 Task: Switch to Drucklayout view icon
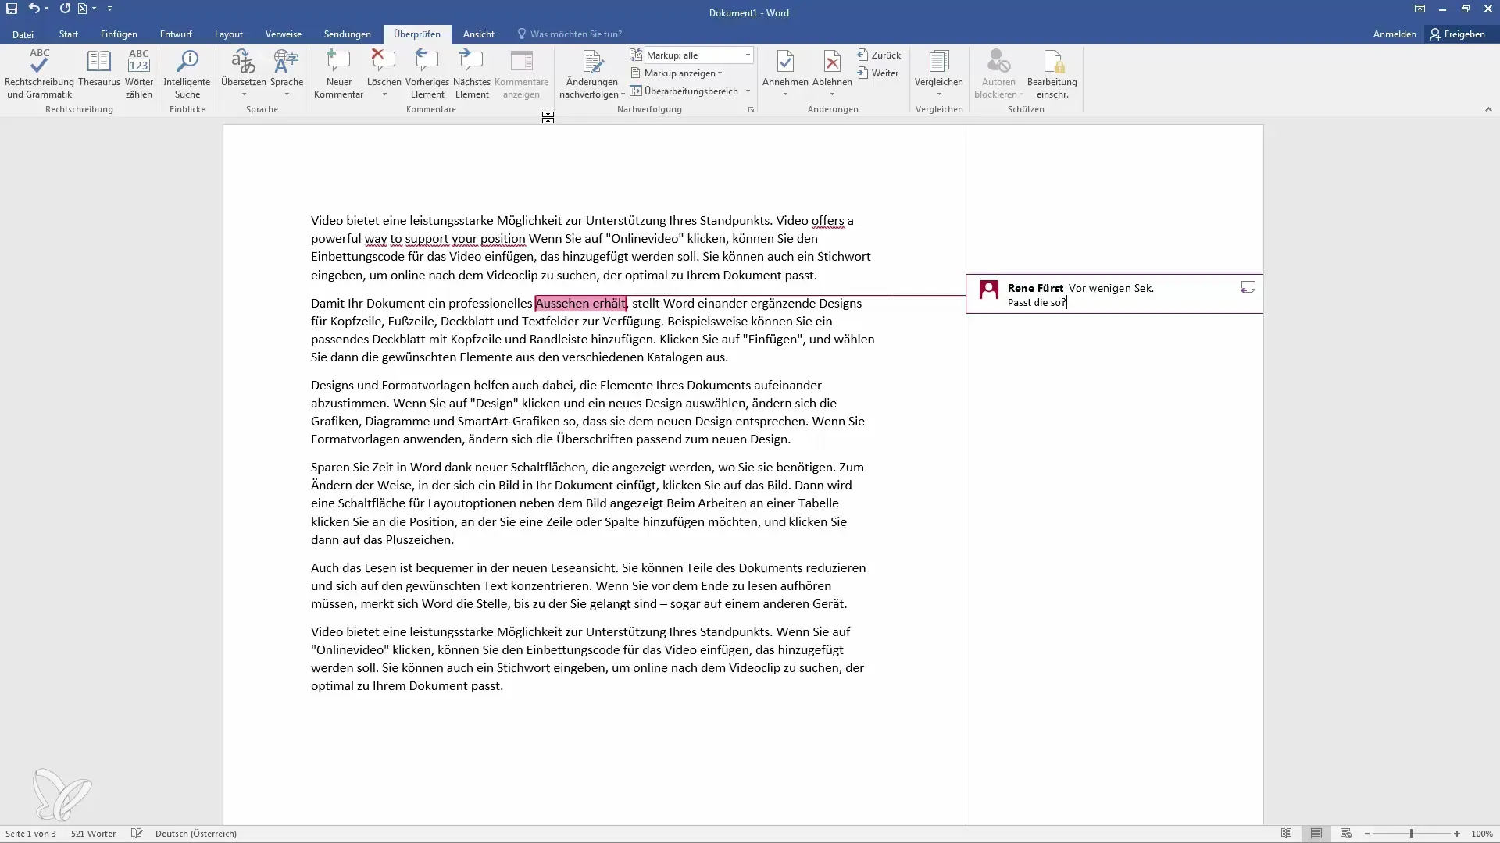pos(1316,834)
